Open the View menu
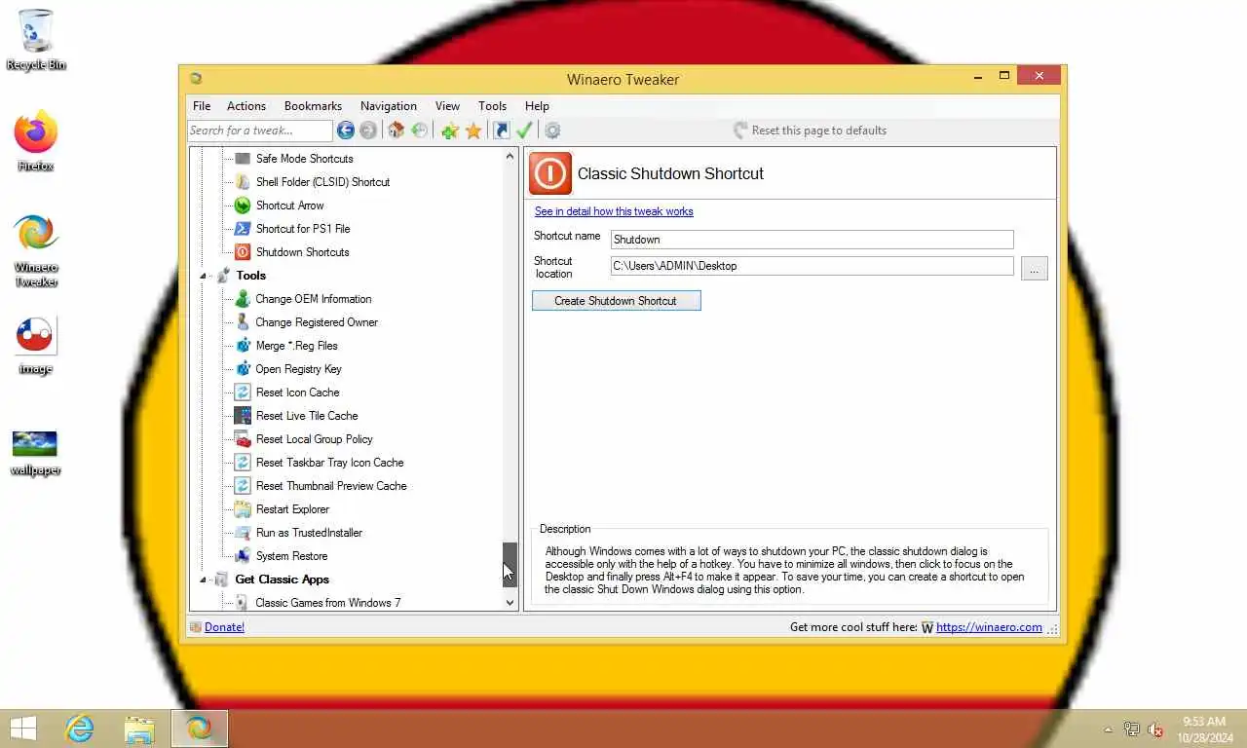This screenshot has width=1247, height=748. coord(447,106)
